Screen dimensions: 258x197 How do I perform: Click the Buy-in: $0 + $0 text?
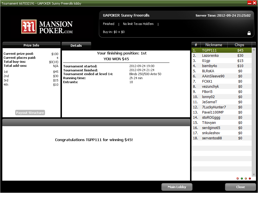click(x=114, y=32)
